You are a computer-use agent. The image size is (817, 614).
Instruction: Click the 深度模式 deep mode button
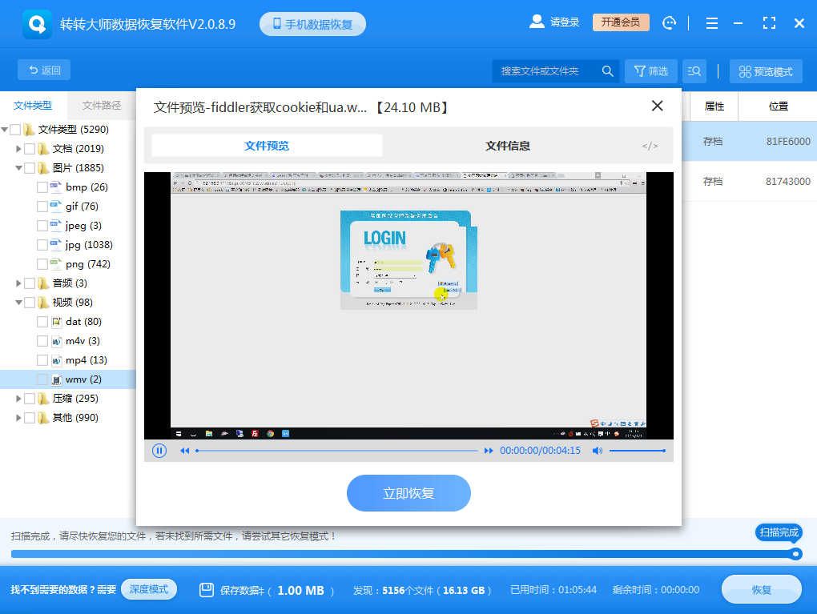pyautogui.click(x=148, y=589)
